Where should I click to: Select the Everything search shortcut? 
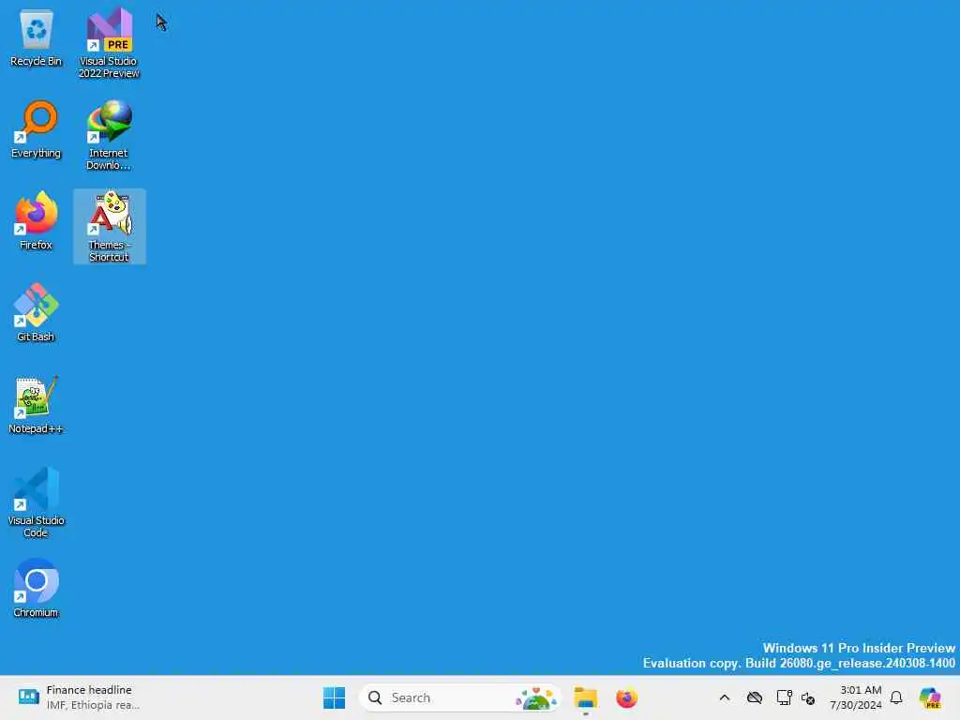click(37, 129)
